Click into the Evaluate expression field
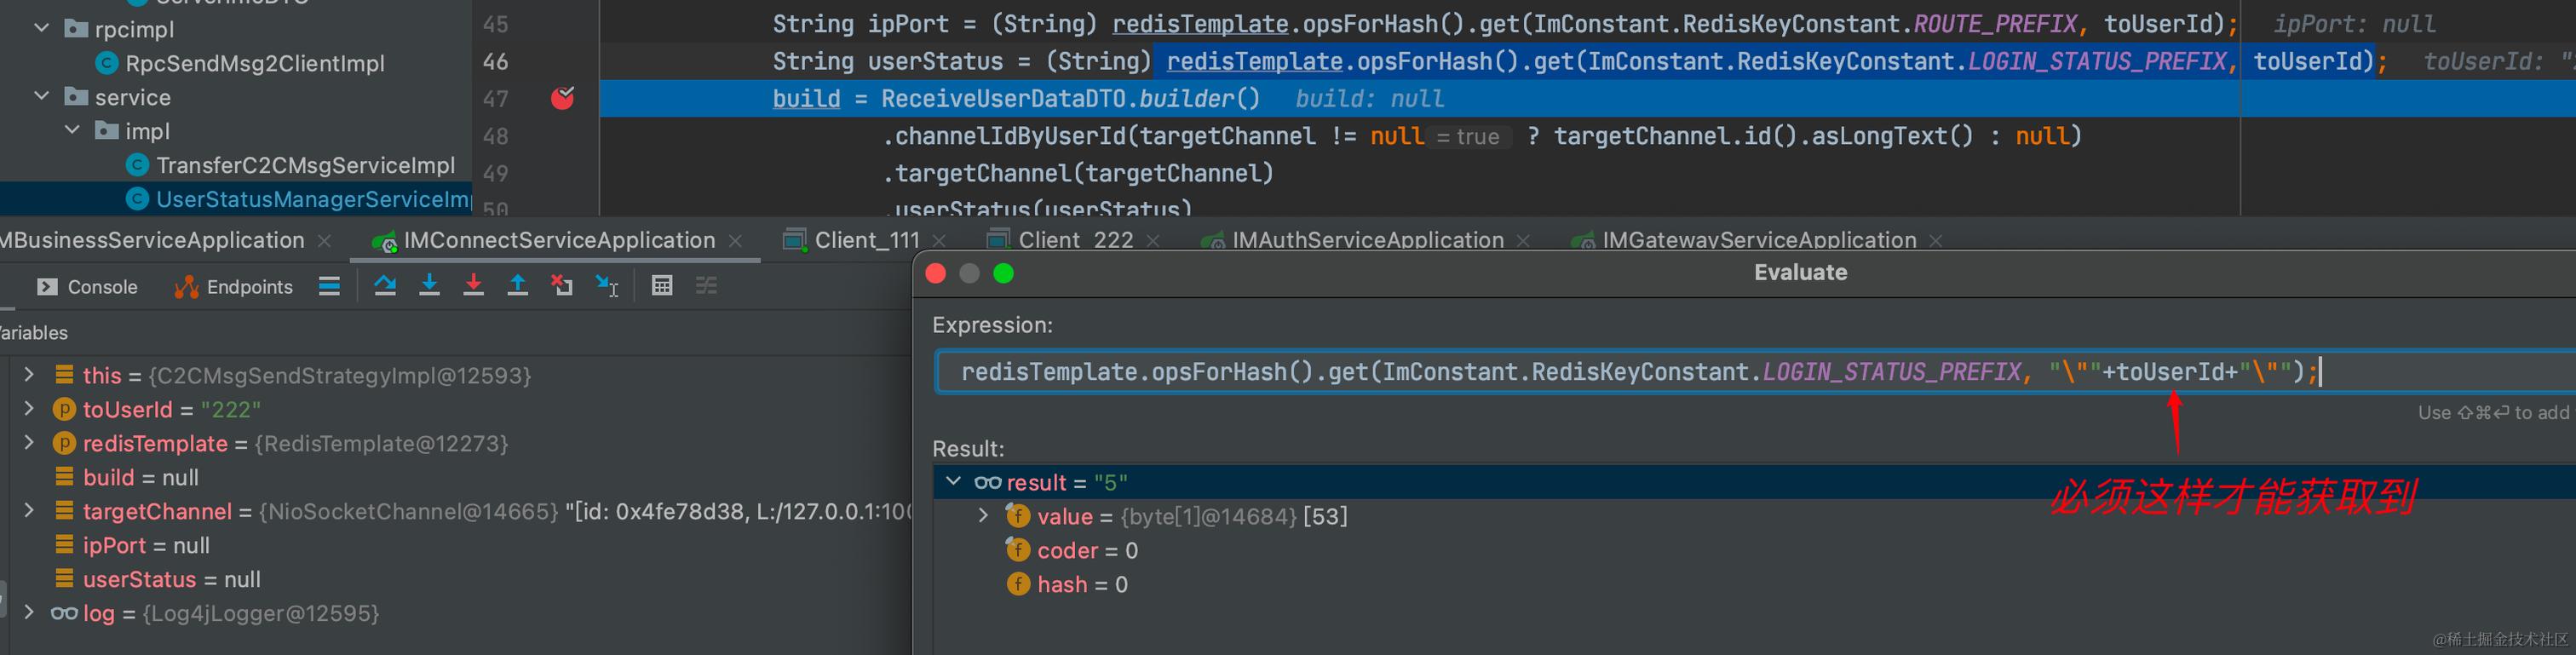The height and width of the screenshot is (655, 2576). point(1500,372)
